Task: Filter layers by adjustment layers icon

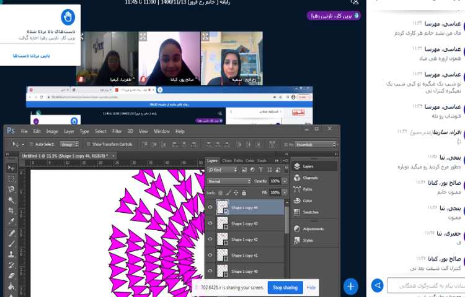Action: 252,170
